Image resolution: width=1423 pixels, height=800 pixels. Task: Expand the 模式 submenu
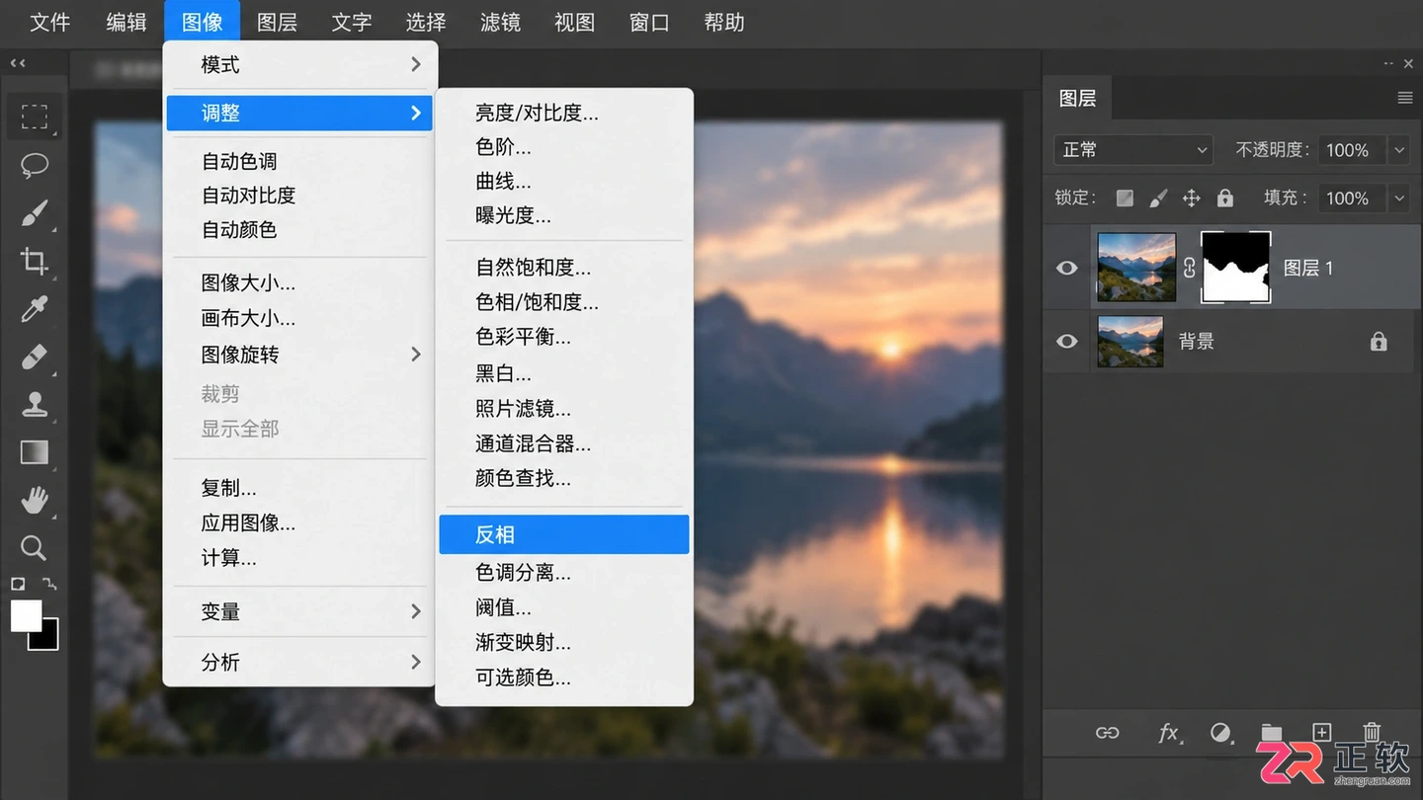click(x=300, y=65)
